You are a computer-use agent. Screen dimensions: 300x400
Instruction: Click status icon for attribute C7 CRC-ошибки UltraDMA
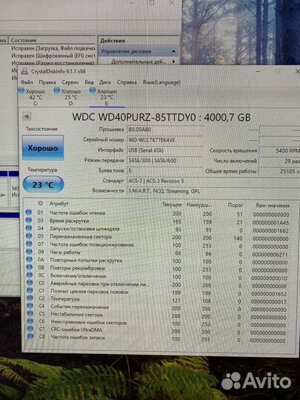(x=30, y=328)
